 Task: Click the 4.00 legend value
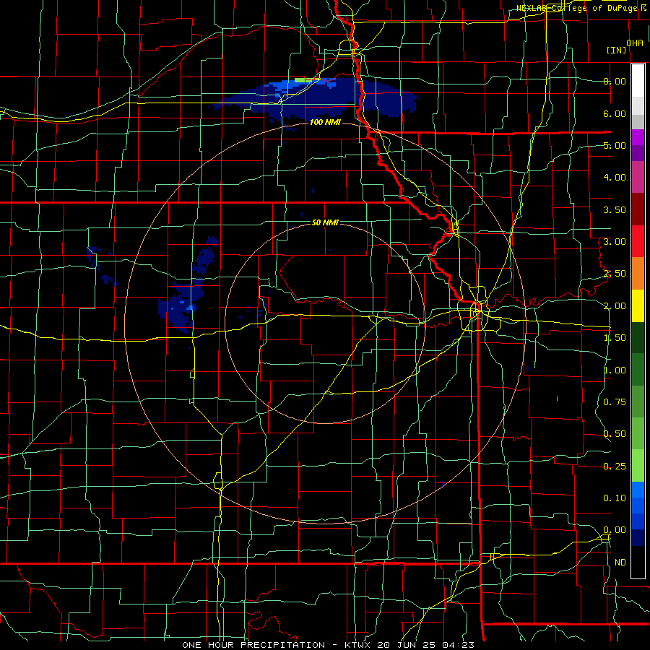(x=615, y=178)
